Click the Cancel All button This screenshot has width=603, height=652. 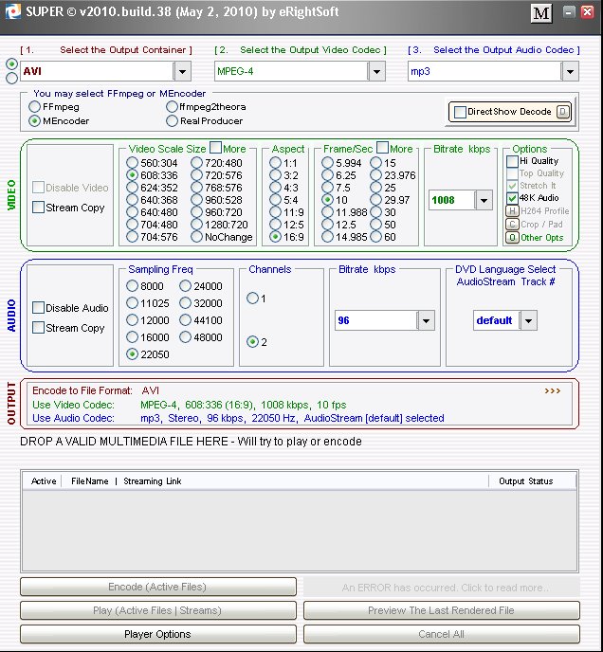pos(442,634)
